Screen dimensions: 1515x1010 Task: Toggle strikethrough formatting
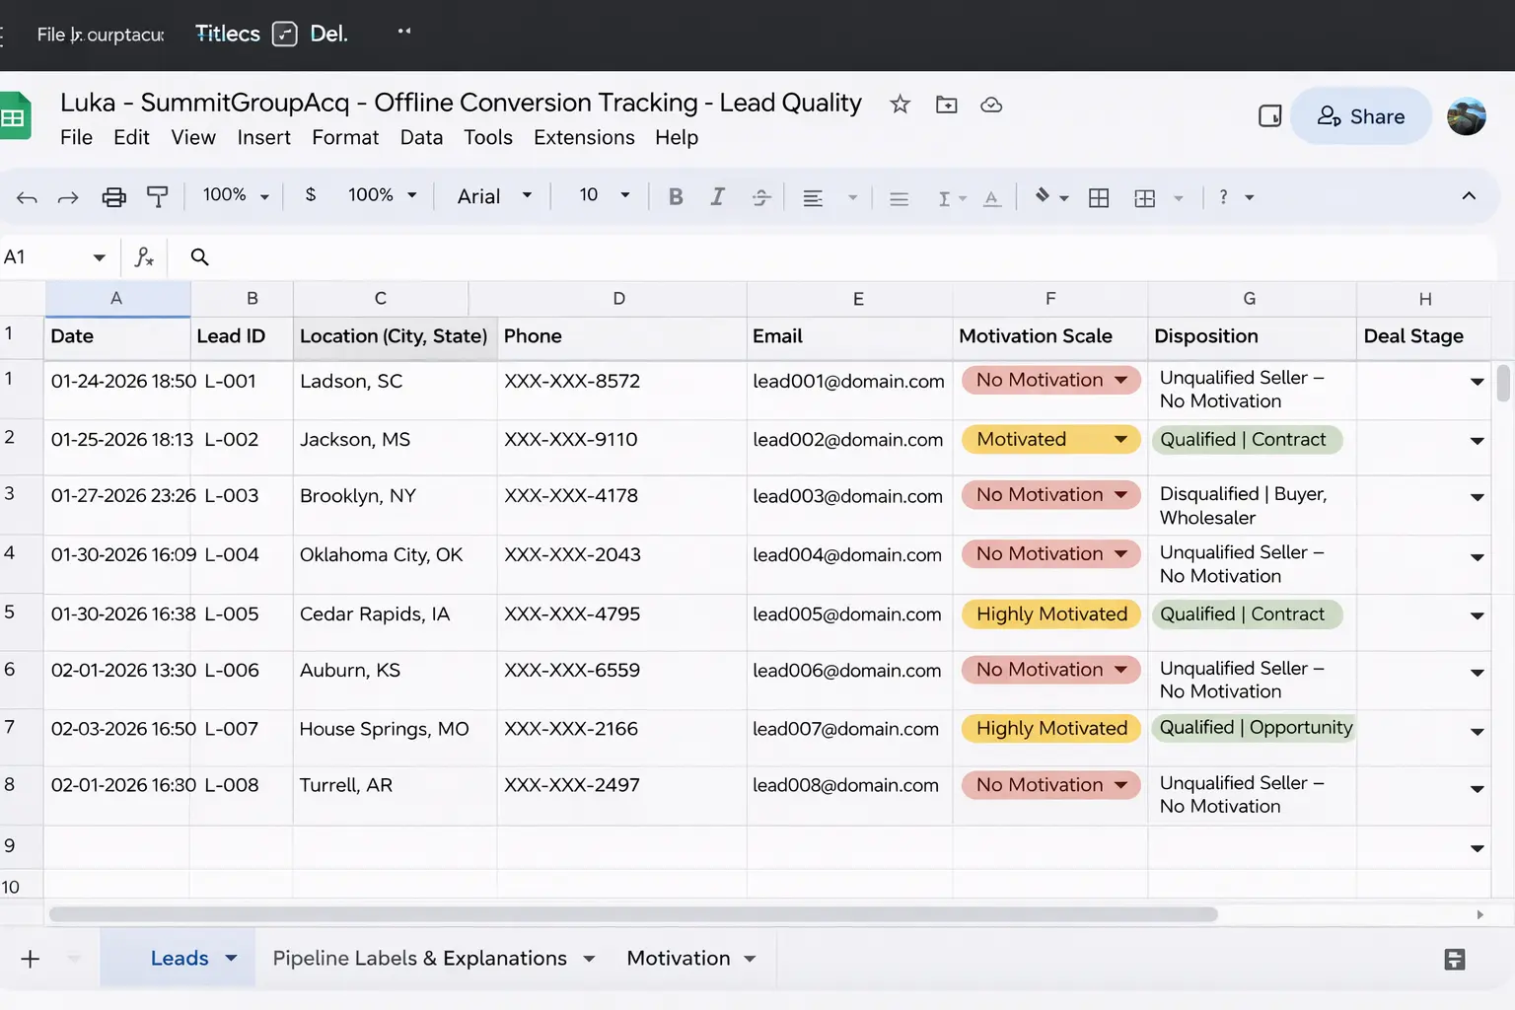click(x=761, y=197)
